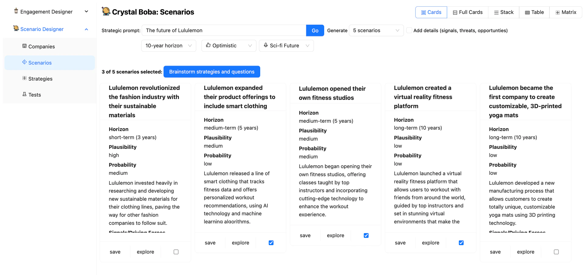Switch to the Matrix view

(x=566, y=12)
